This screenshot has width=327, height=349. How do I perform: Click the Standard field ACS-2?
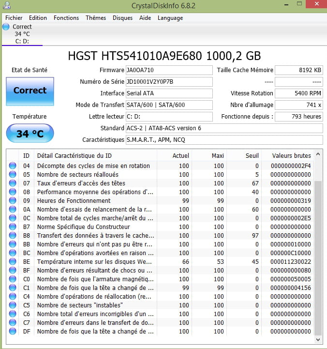pos(224,128)
